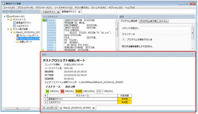This screenshot has width=198, height=114.
Task: Click the PROCEDURE DIVISION source line
Action: (77, 50)
